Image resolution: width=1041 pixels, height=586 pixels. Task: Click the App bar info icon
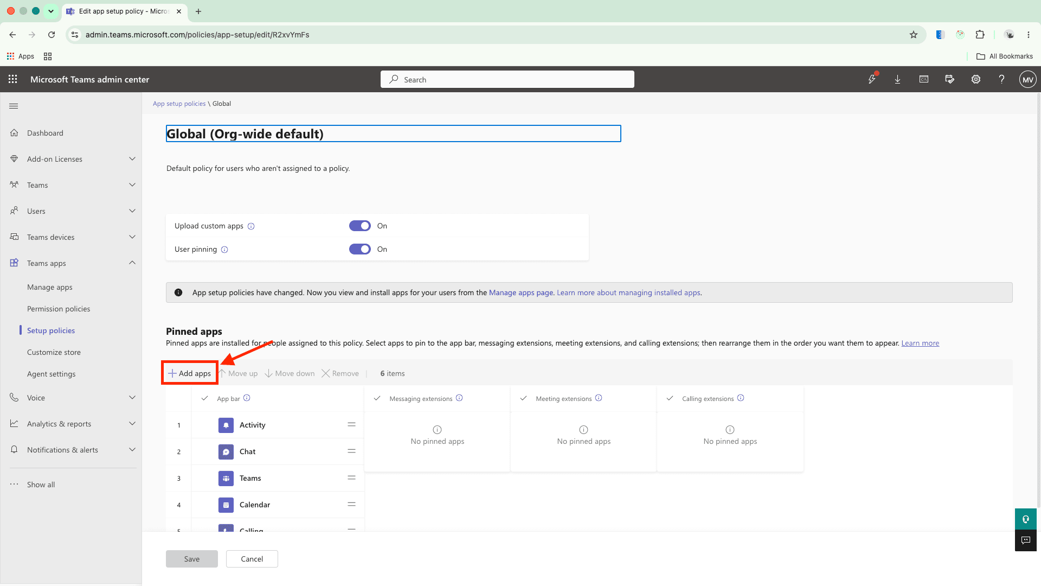click(x=247, y=398)
